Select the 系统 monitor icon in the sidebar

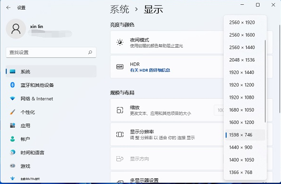[x=12, y=72]
